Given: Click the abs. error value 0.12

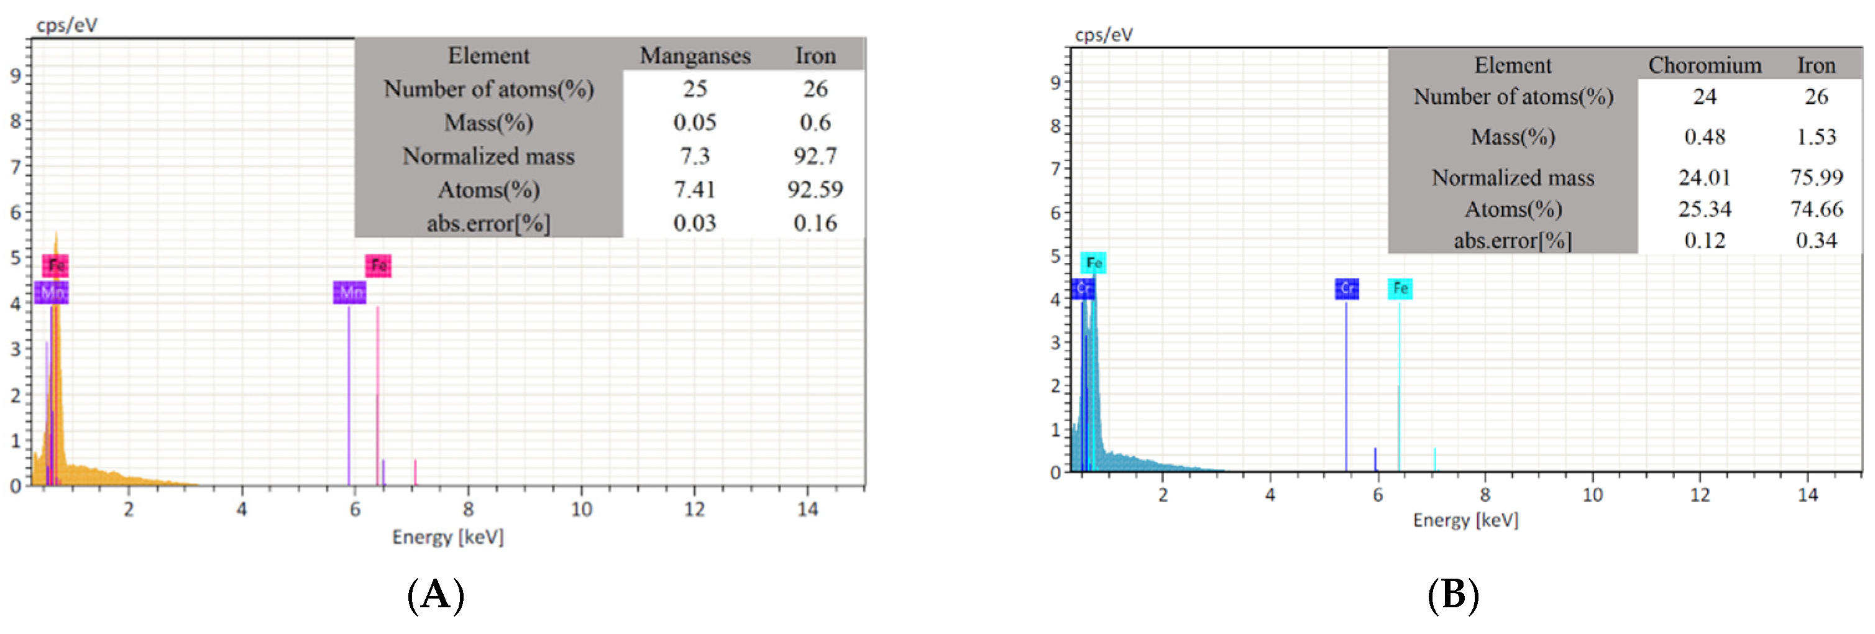Looking at the screenshot, I should pos(1705,241).
